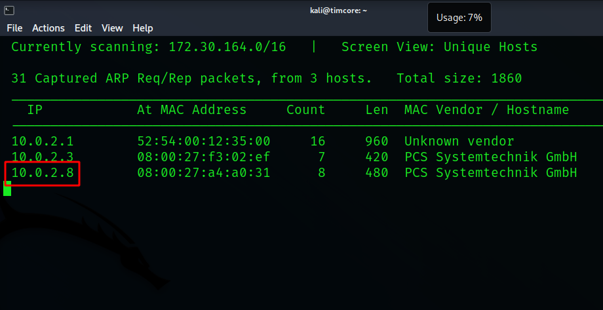Click the Usage: 7% indicator
Viewport: 603px width, 310px height.
coord(459,18)
